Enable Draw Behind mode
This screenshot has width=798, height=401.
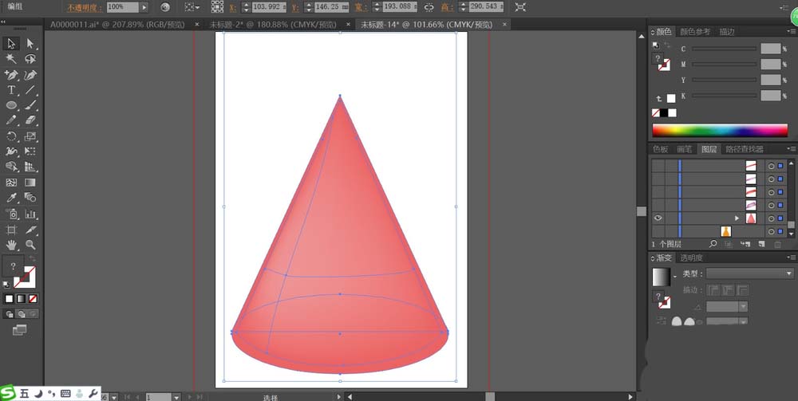coord(22,314)
